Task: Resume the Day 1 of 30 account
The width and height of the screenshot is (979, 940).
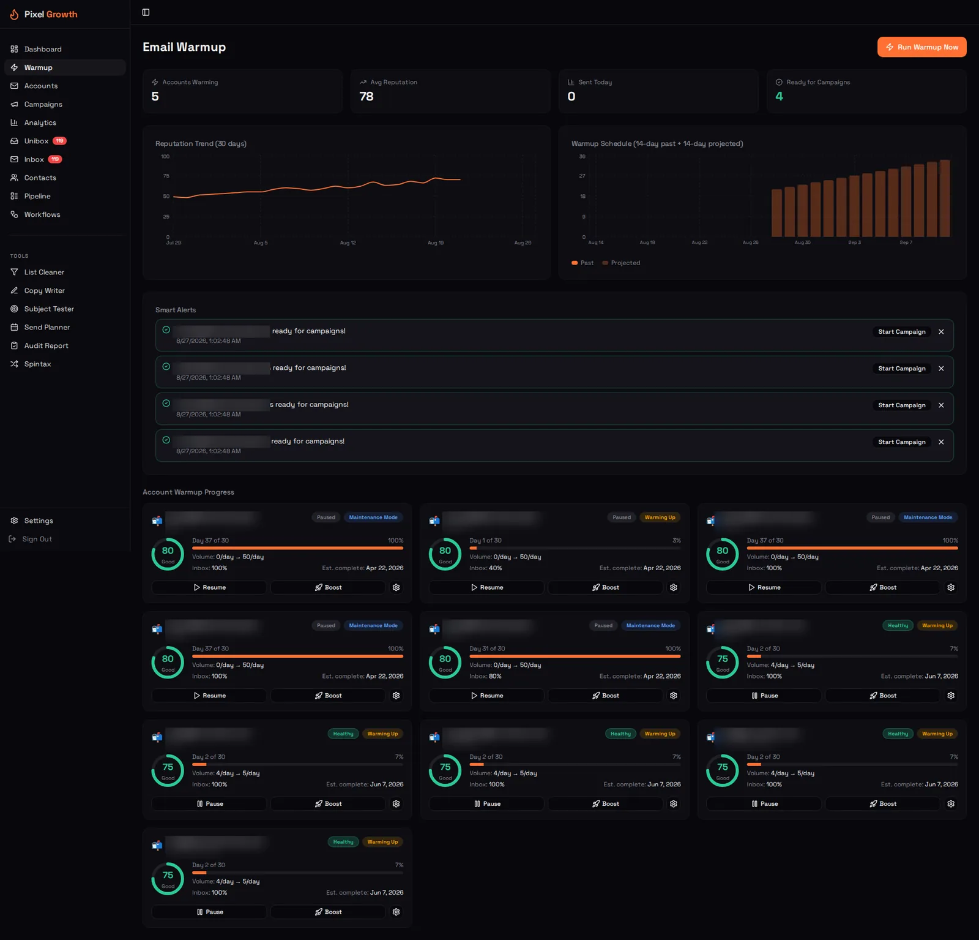Action: (486, 587)
